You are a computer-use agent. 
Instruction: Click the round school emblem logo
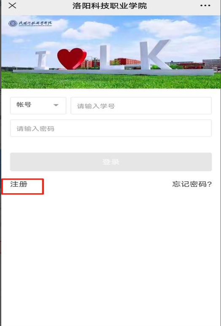(13, 23)
